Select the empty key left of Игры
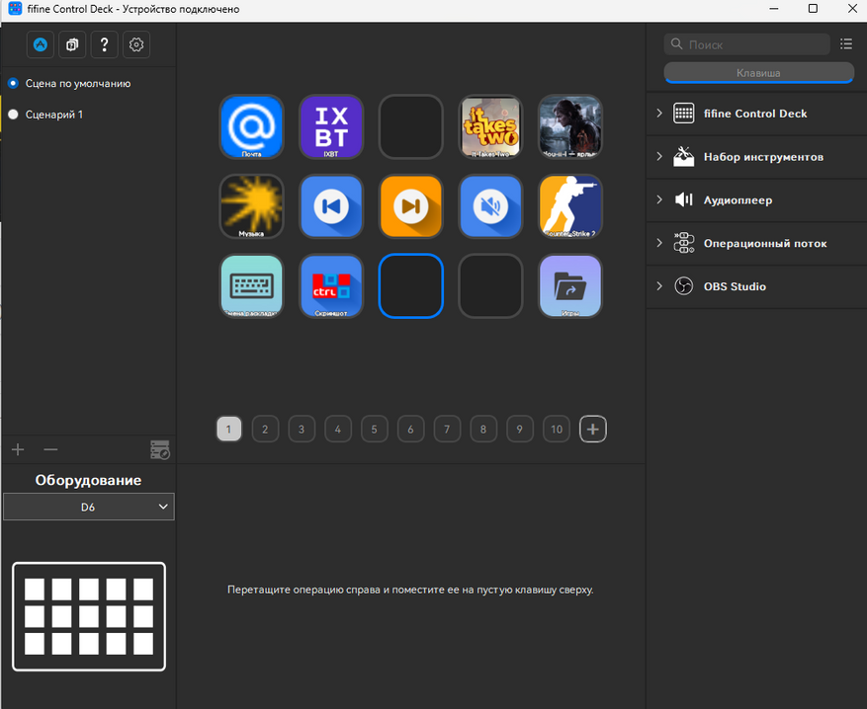 coord(490,286)
